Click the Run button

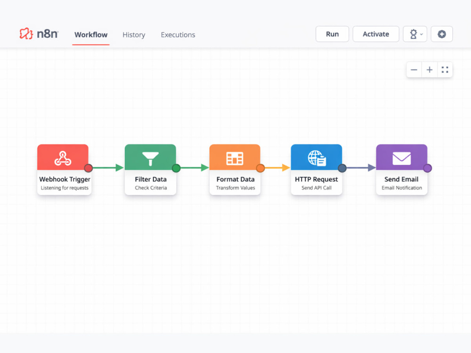[332, 34]
